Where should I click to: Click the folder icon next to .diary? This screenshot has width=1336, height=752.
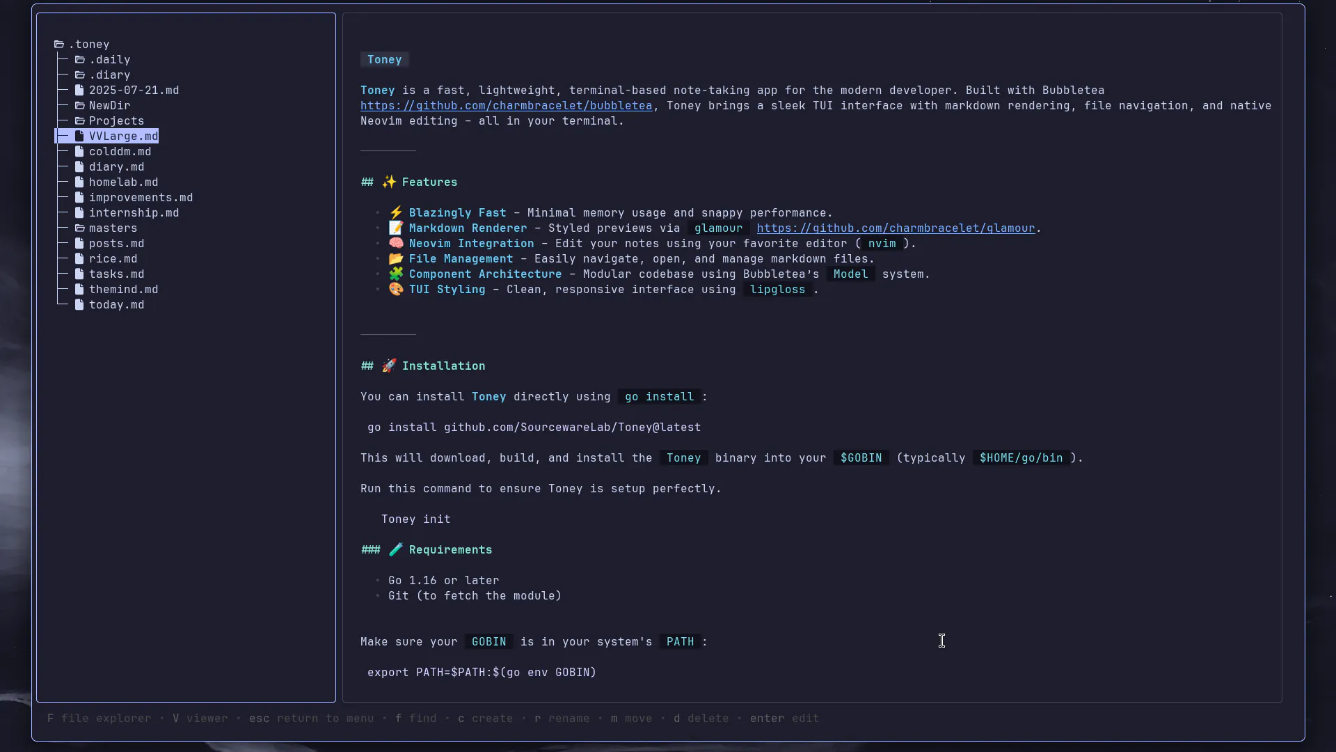80,75
